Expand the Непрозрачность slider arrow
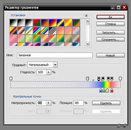 49,103
